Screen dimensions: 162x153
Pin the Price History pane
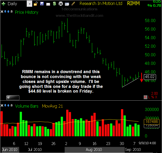(12, 11)
